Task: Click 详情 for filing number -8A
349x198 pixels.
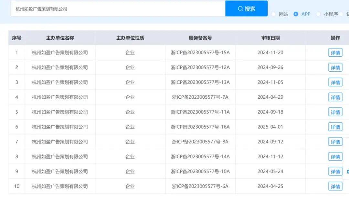Action: (x=335, y=142)
